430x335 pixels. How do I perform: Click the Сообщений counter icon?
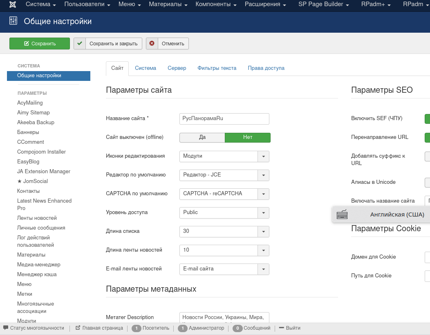tap(237, 328)
